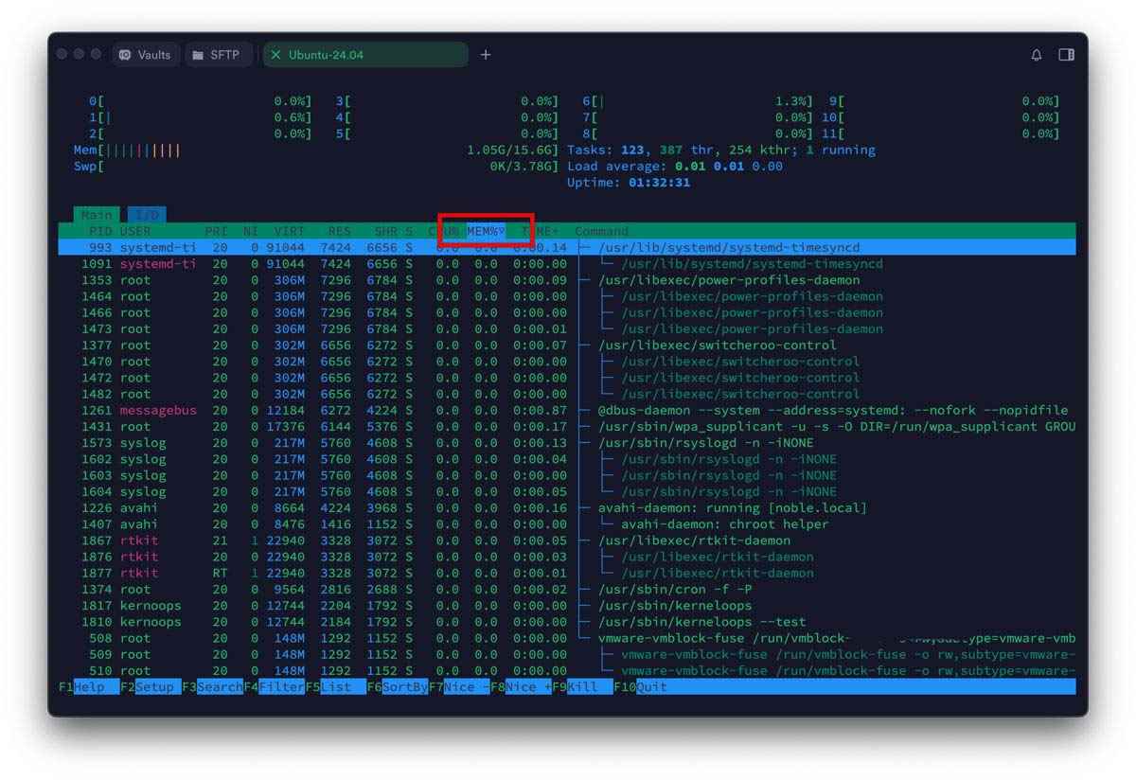Select power-profiles-daemon row PID 1353

(567, 280)
